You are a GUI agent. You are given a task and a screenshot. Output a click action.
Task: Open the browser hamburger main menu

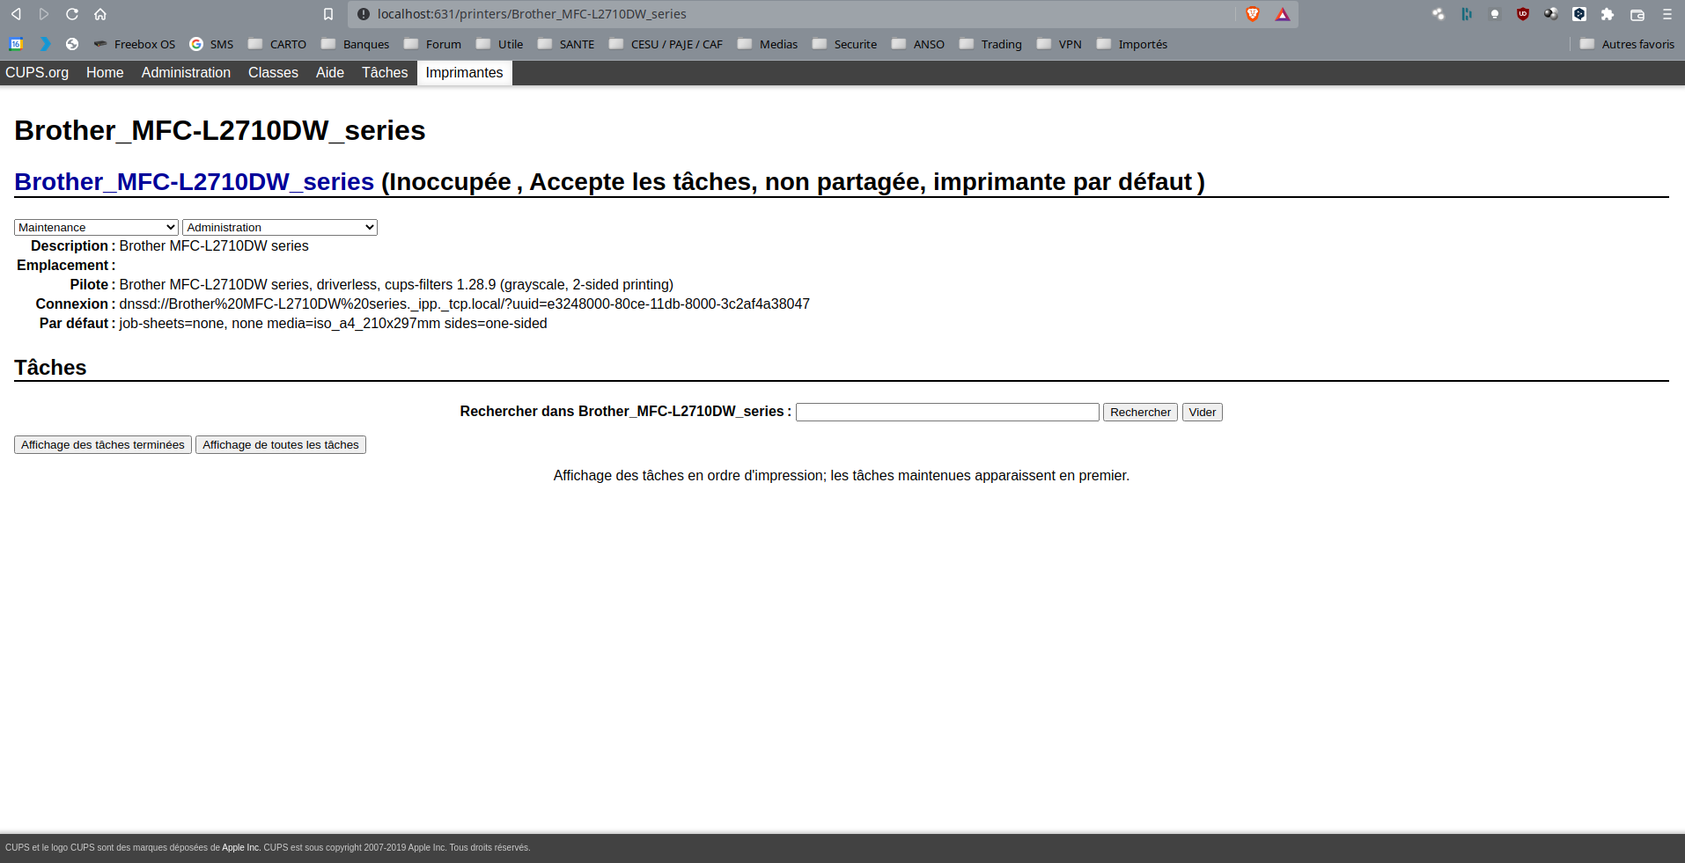[x=1667, y=14]
